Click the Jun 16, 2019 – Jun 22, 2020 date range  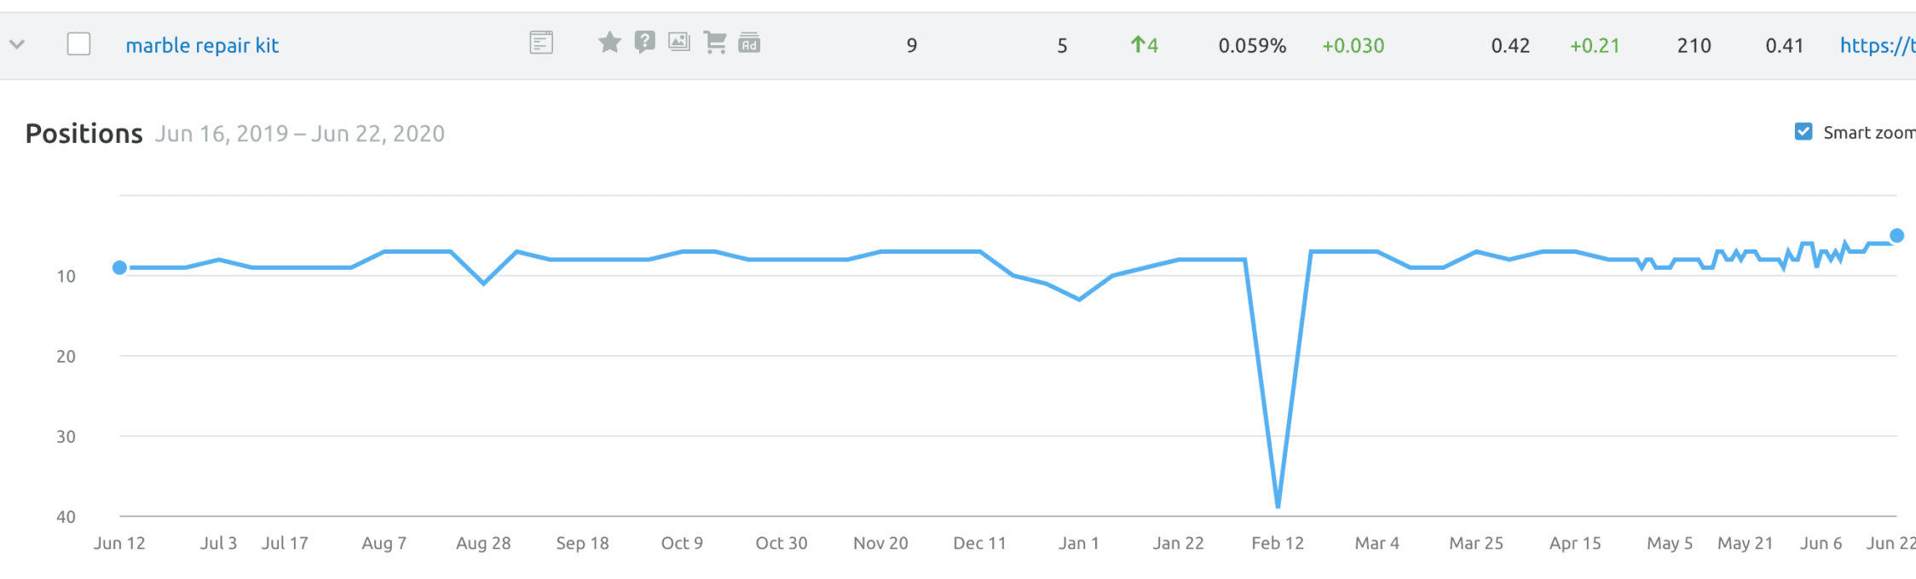click(x=300, y=134)
